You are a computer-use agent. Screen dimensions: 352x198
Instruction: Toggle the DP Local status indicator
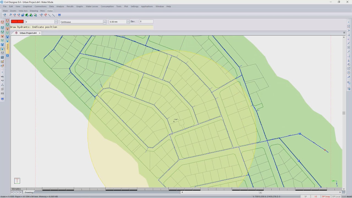[336, 197]
